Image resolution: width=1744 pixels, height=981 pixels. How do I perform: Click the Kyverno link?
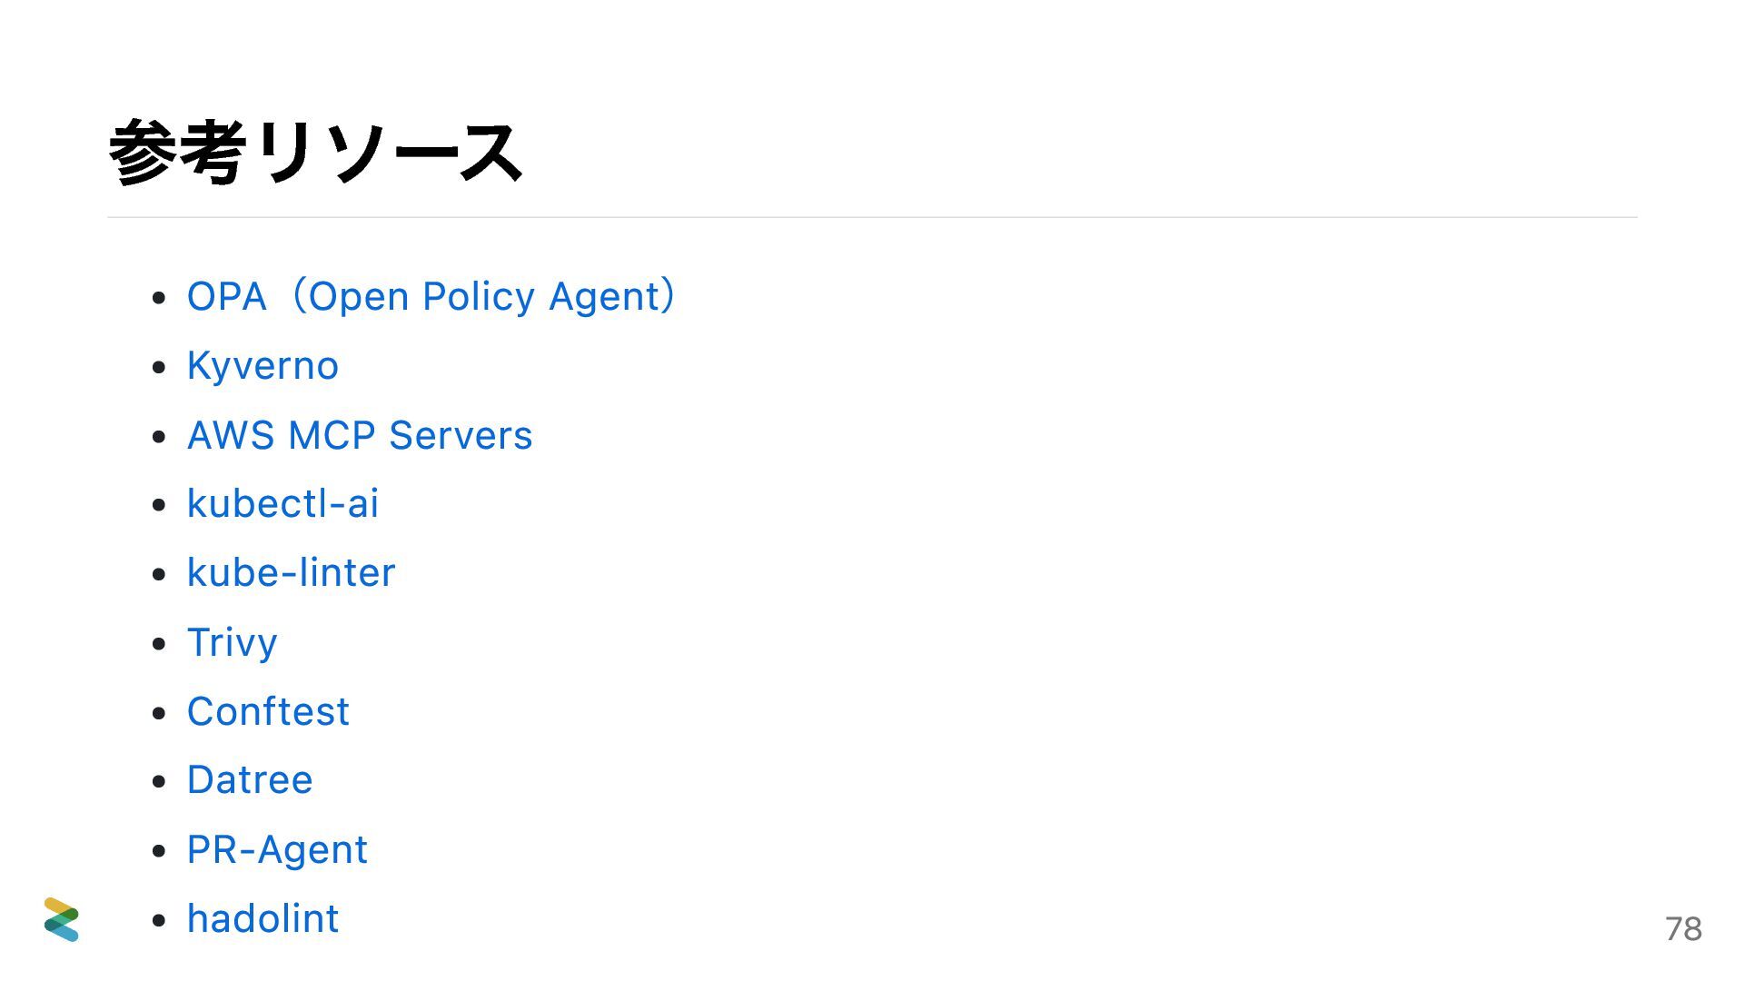(263, 366)
